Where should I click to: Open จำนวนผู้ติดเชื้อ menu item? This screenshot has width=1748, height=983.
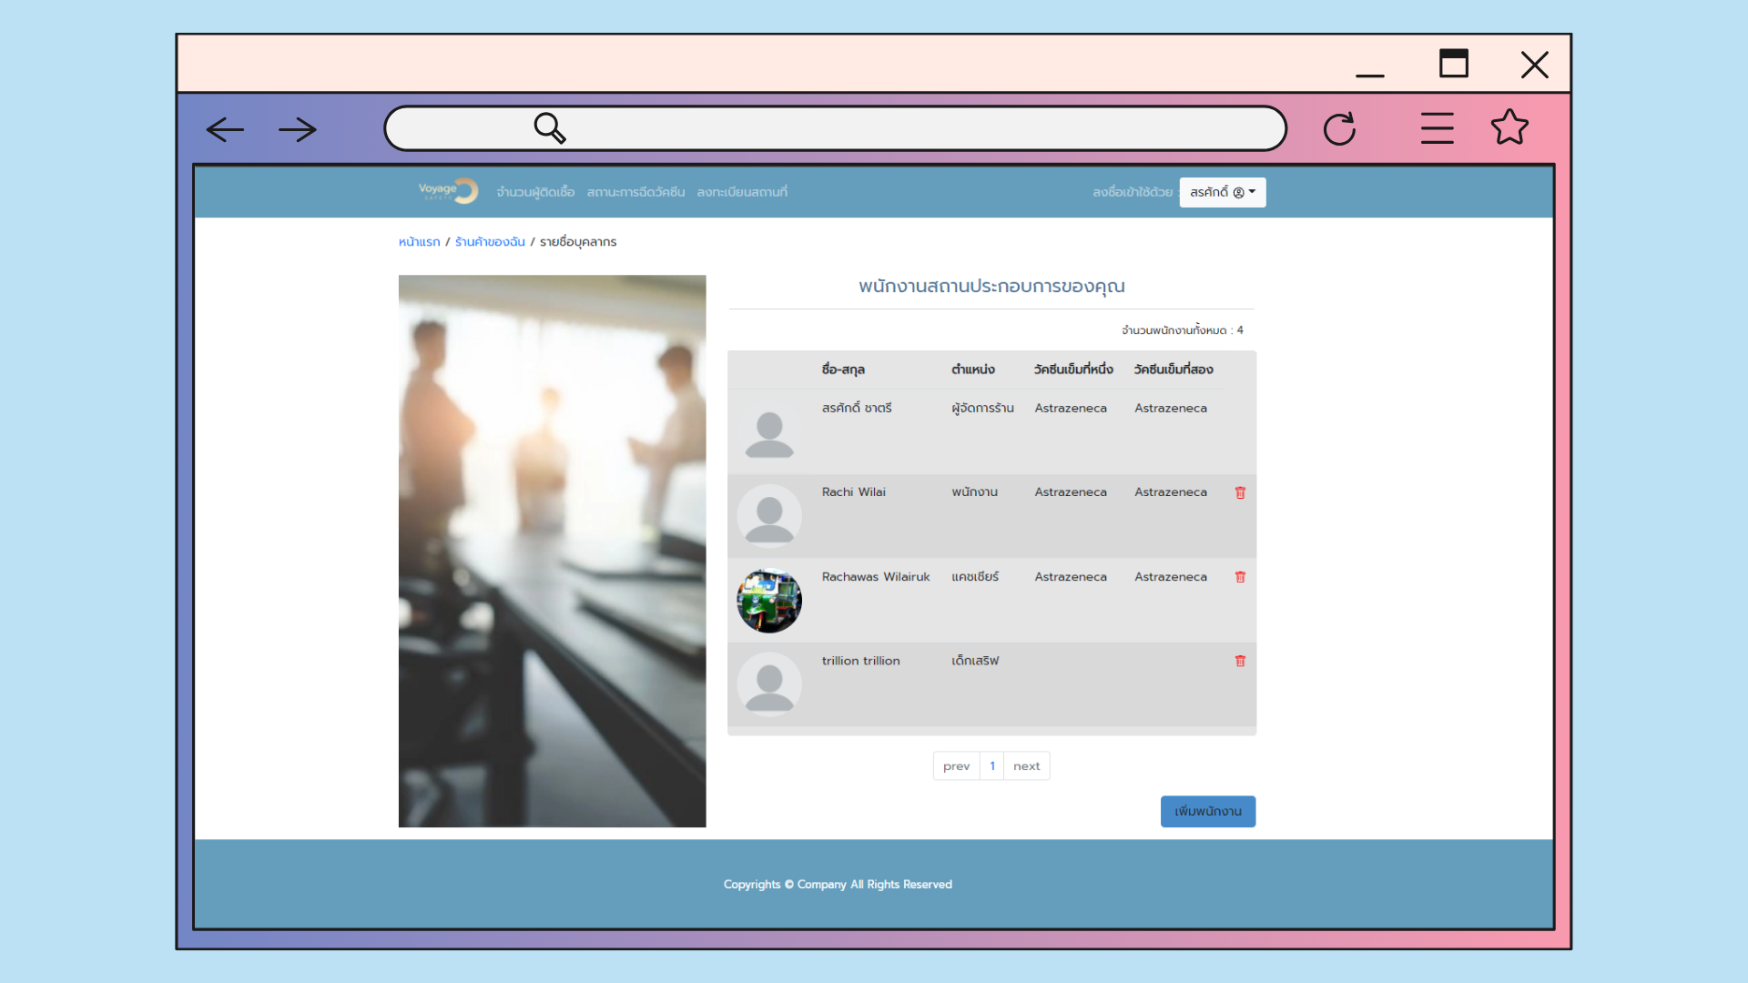(535, 192)
